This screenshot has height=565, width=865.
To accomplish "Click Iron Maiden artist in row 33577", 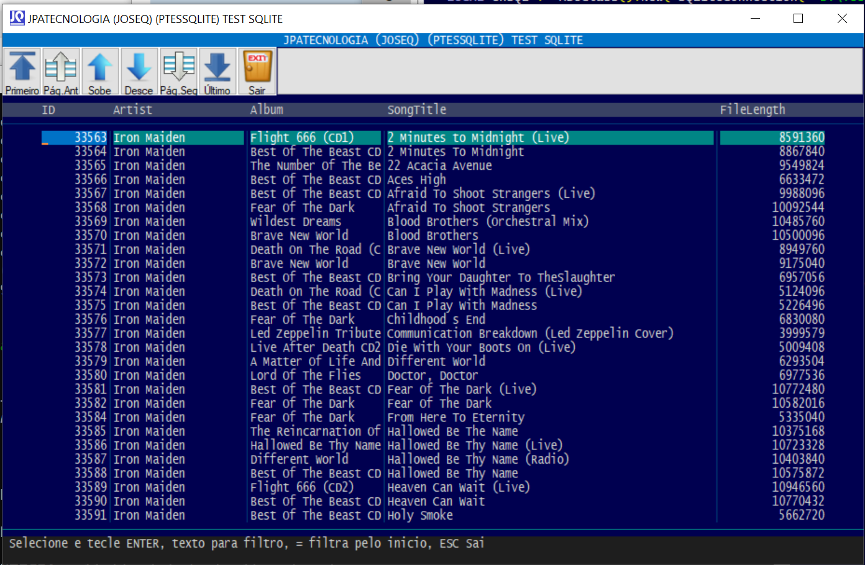I will pyautogui.click(x=149, y=333).
